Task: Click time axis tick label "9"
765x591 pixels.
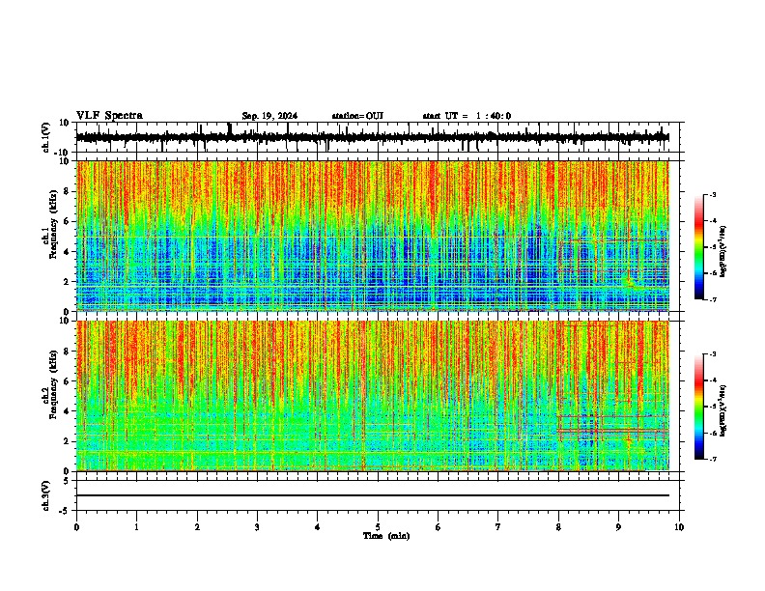Action: click(x=618, y=527)
